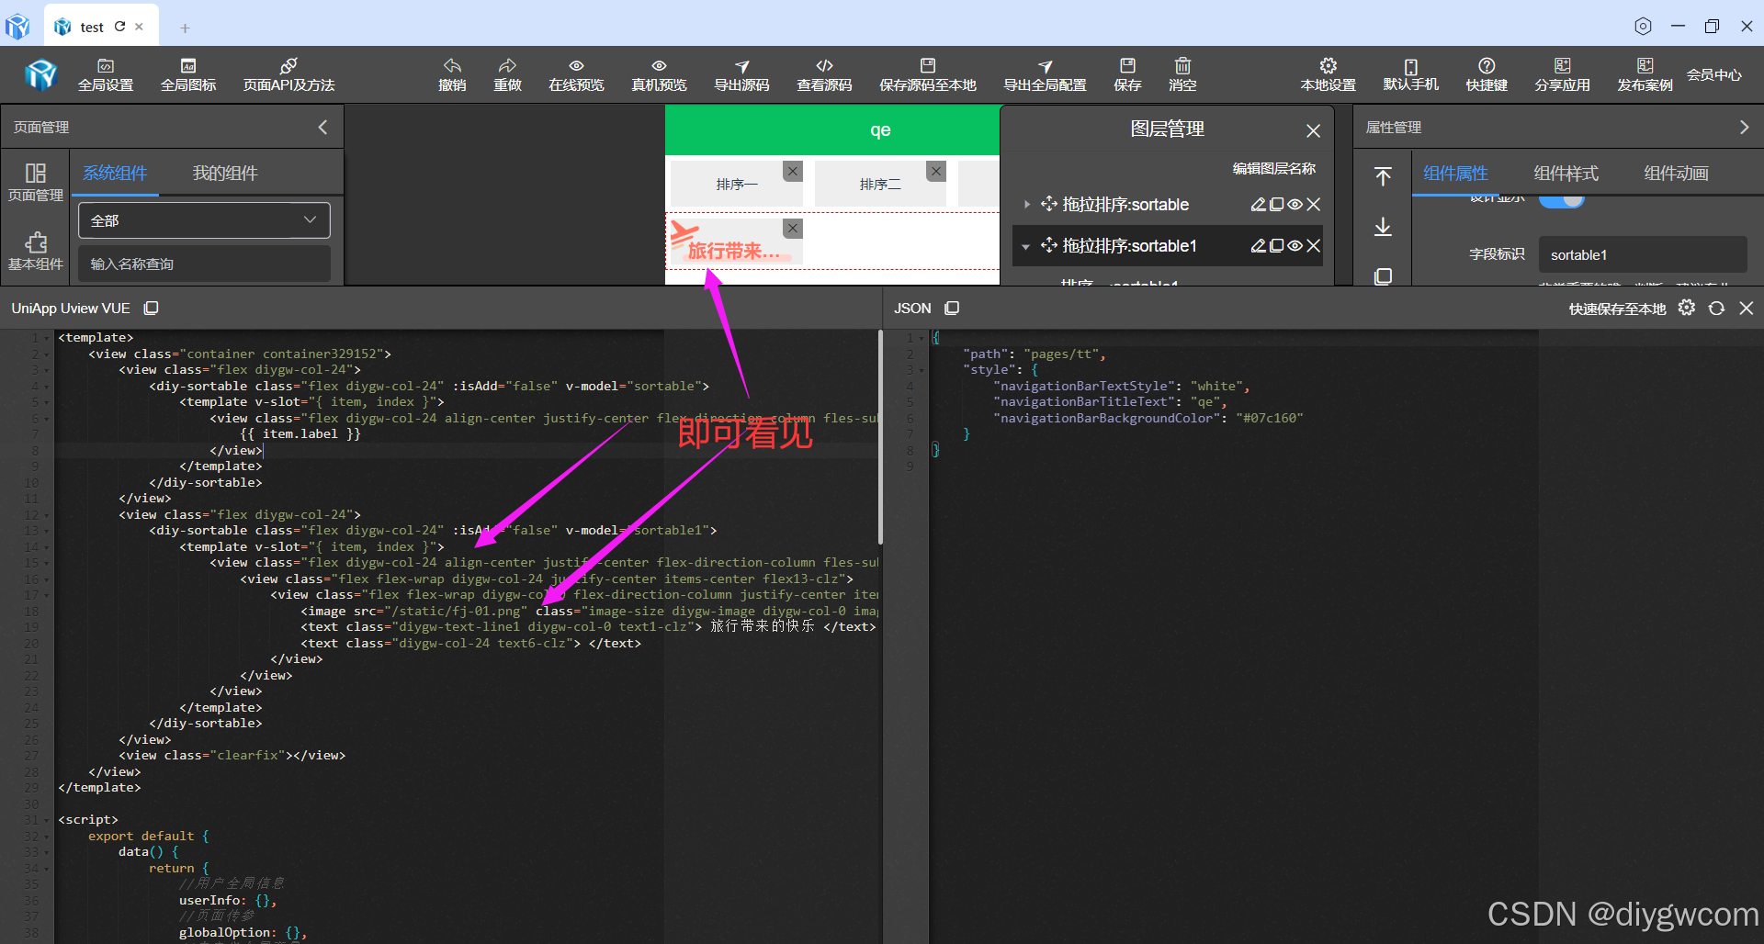
Task: Fold code line 12 view tag
Action: (x=47, y=515)
